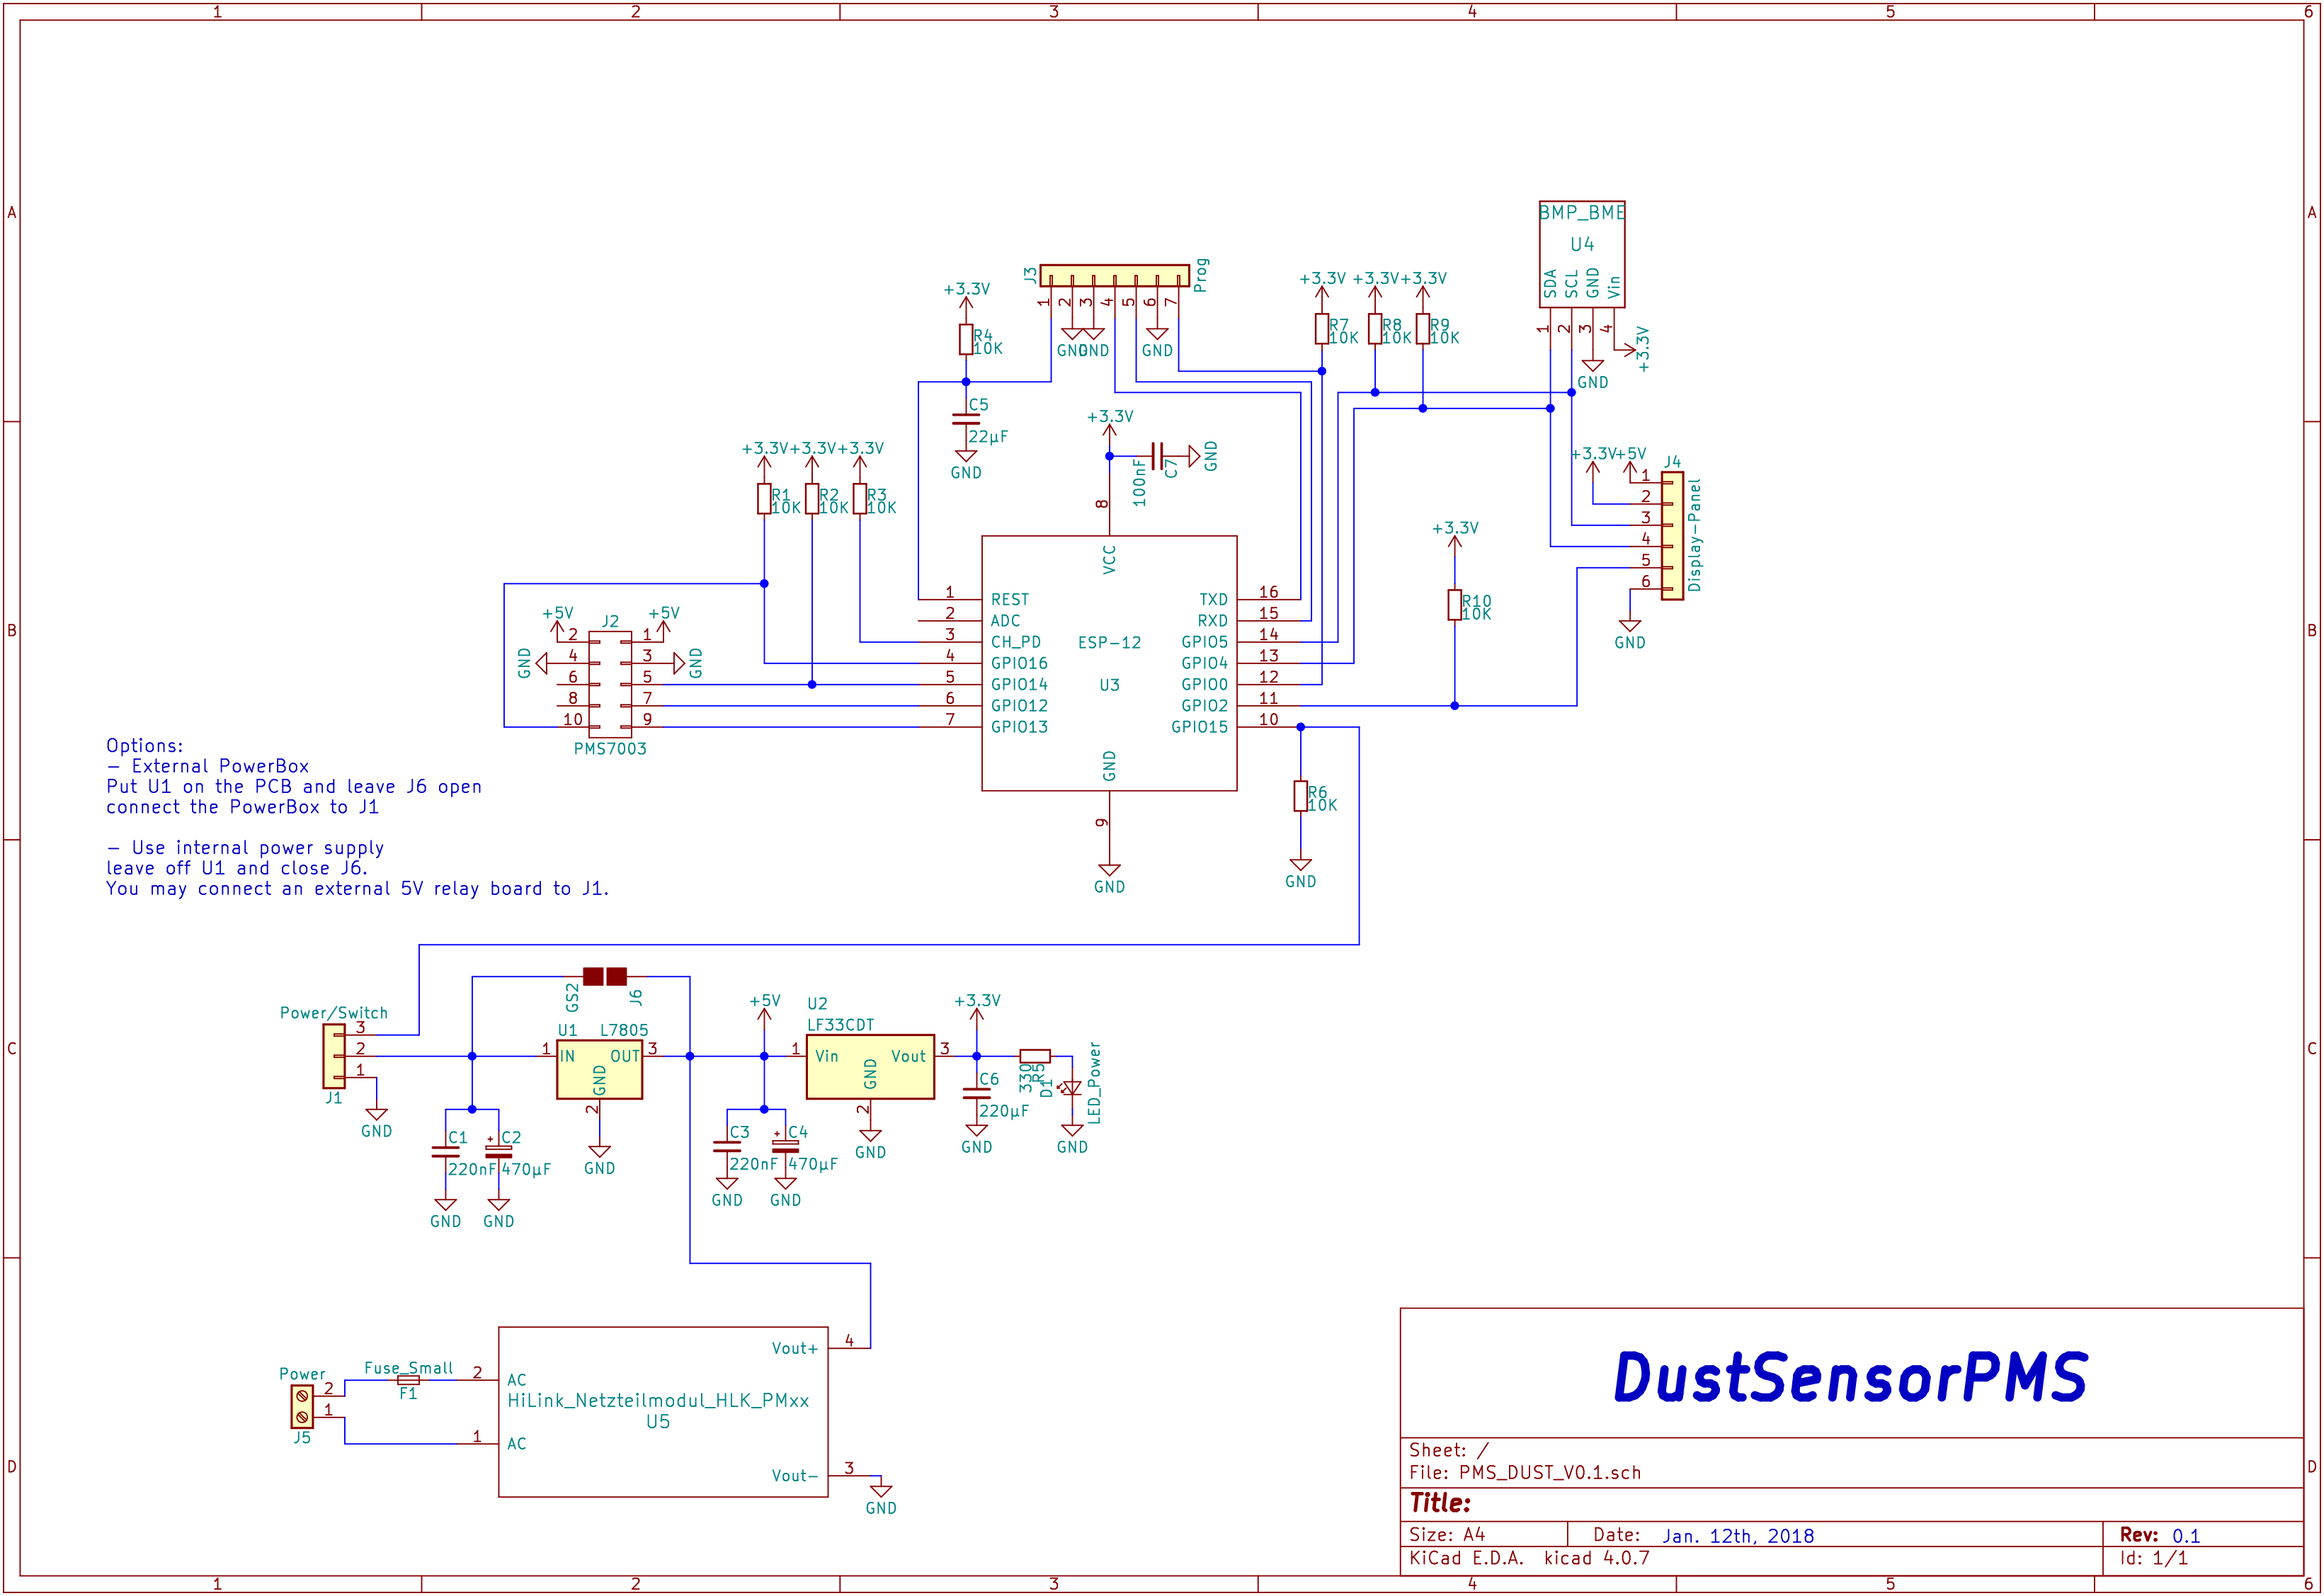Screen dimensions: 2324x1596
Task: Click the GPIO16 pin label on ESP-12
Action: point(1019,663)
